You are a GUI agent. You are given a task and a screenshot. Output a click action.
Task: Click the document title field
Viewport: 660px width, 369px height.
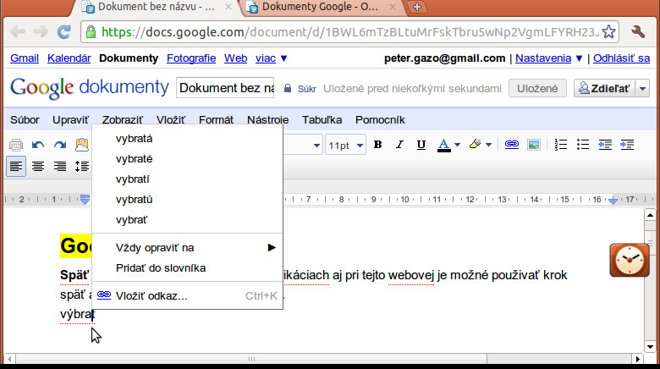tap(225, 88)
